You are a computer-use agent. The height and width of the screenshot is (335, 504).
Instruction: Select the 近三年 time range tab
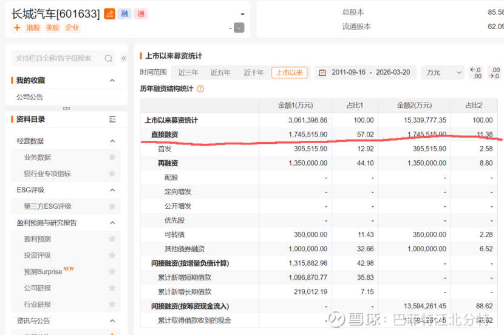[188, 73]
